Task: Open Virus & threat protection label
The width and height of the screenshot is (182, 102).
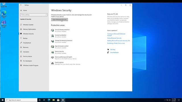Action: coord(62,29)
